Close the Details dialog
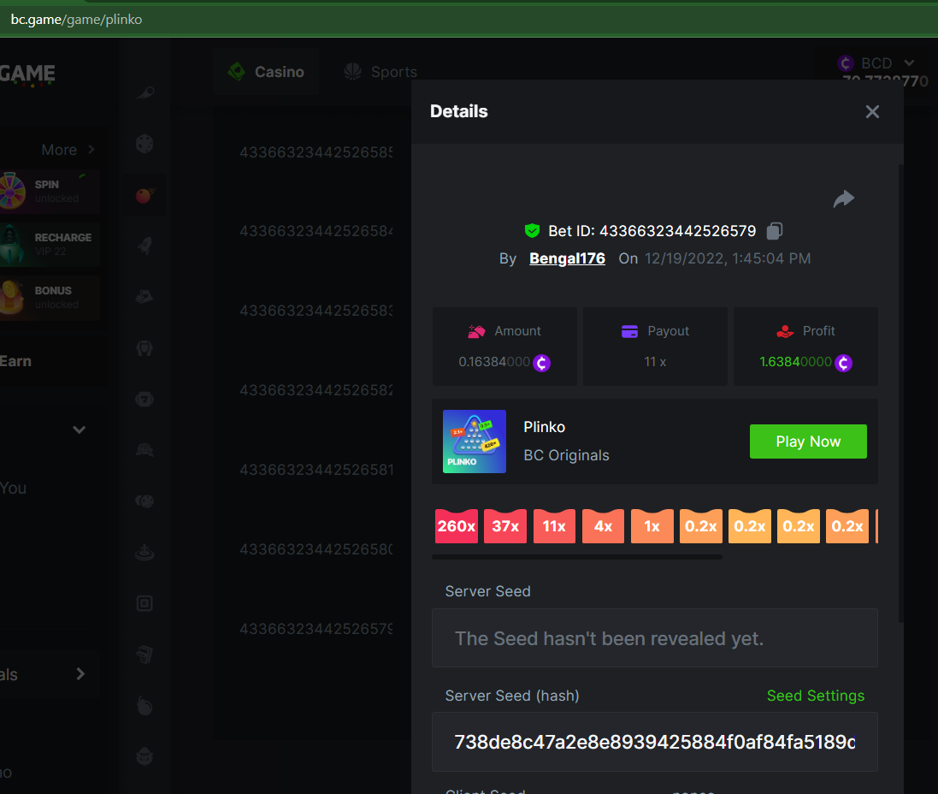 pos(872,112)
